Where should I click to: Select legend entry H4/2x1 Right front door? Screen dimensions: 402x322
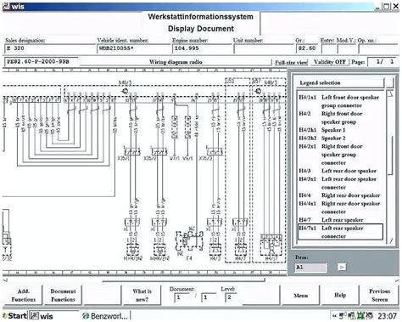tap(331, 155)
